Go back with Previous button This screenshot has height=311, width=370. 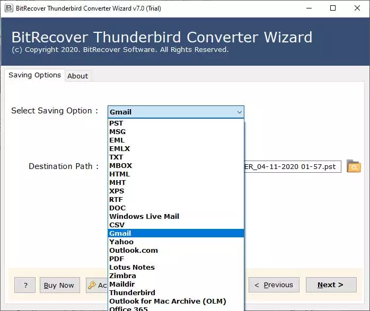point(274,285)
